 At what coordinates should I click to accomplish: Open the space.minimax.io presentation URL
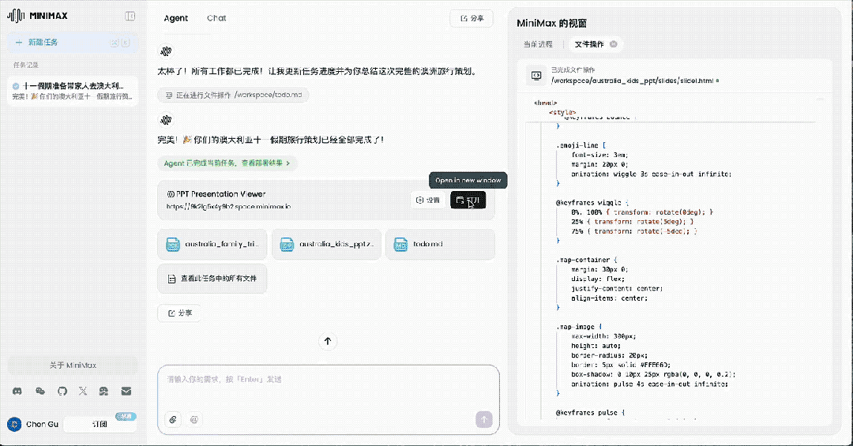(228, 207)
